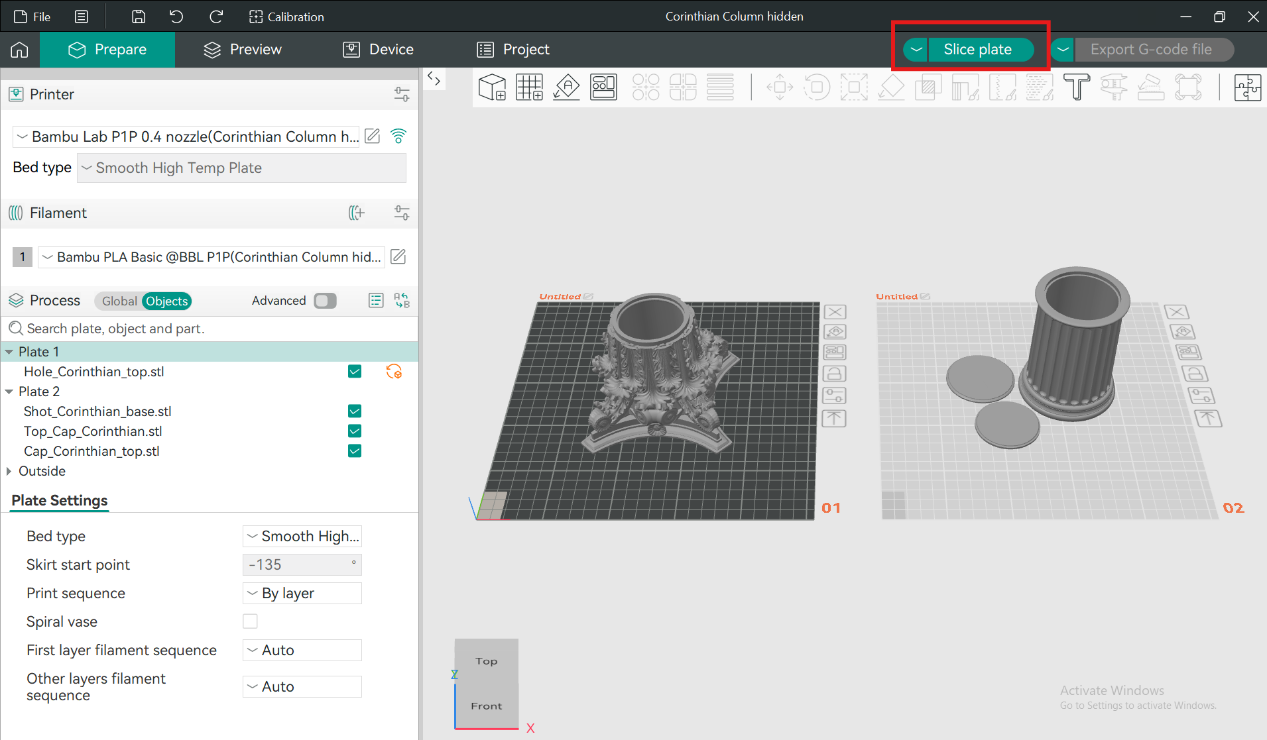Open the Print sequence dropdown
Screen dimensions: 1267x740
[x=302, y=593]
